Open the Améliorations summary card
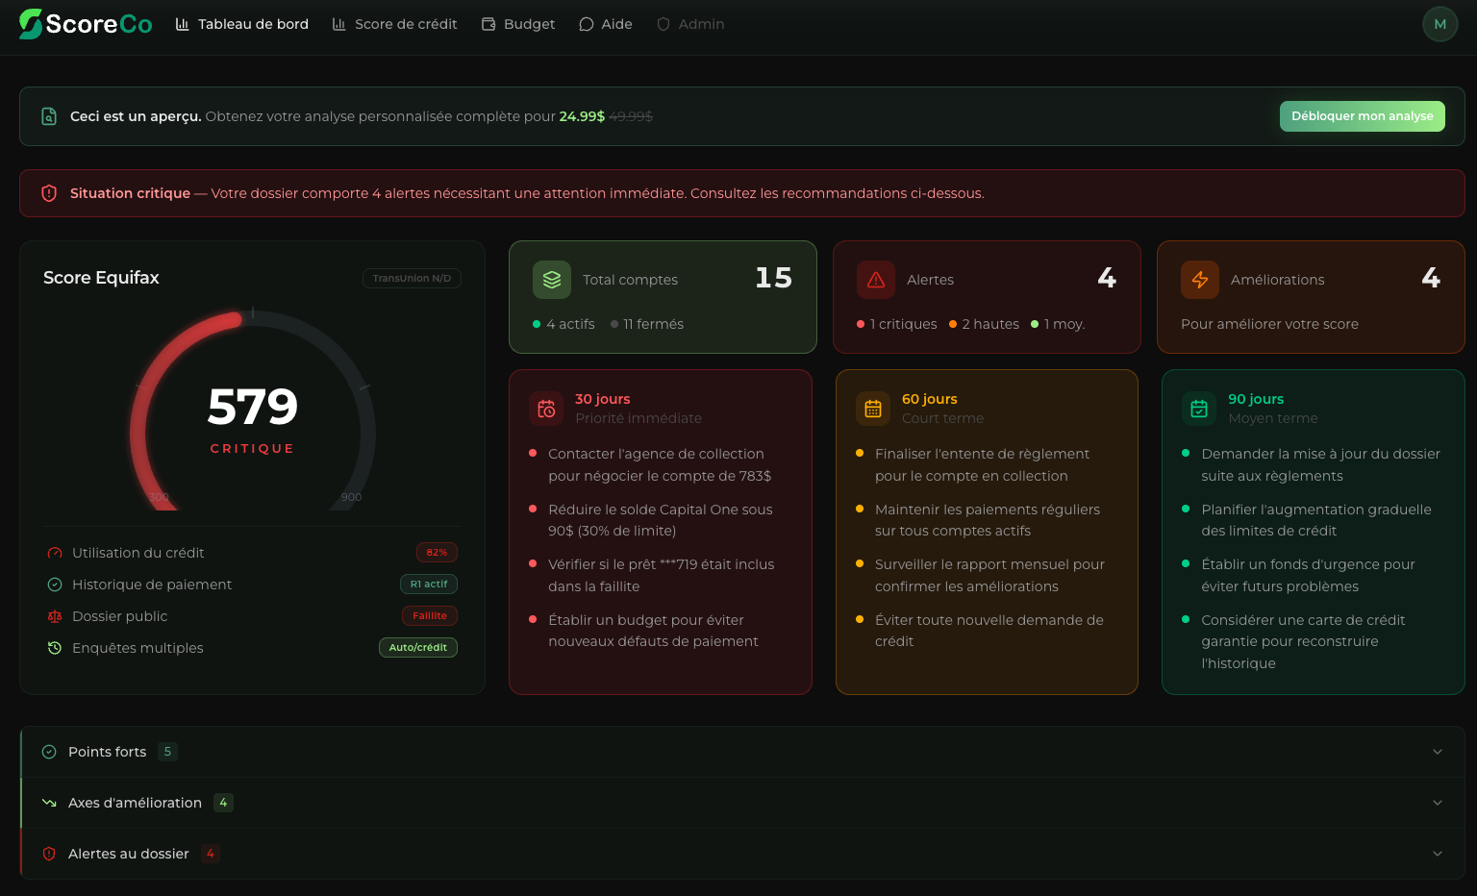The width and height of the screenshot is (1477, 896). coord(1311,297)
